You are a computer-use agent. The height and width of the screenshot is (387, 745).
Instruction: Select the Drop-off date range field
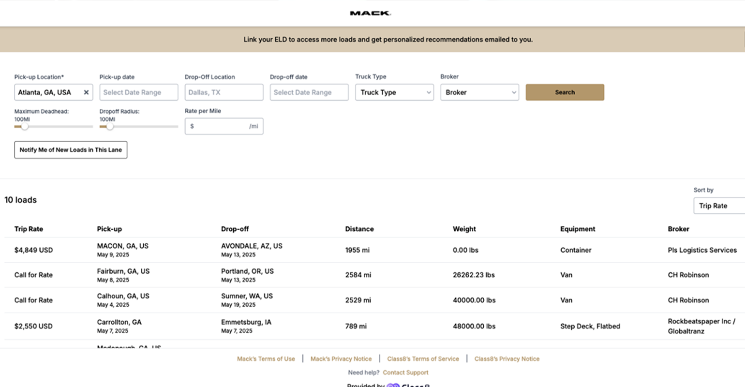click(309, 92)
